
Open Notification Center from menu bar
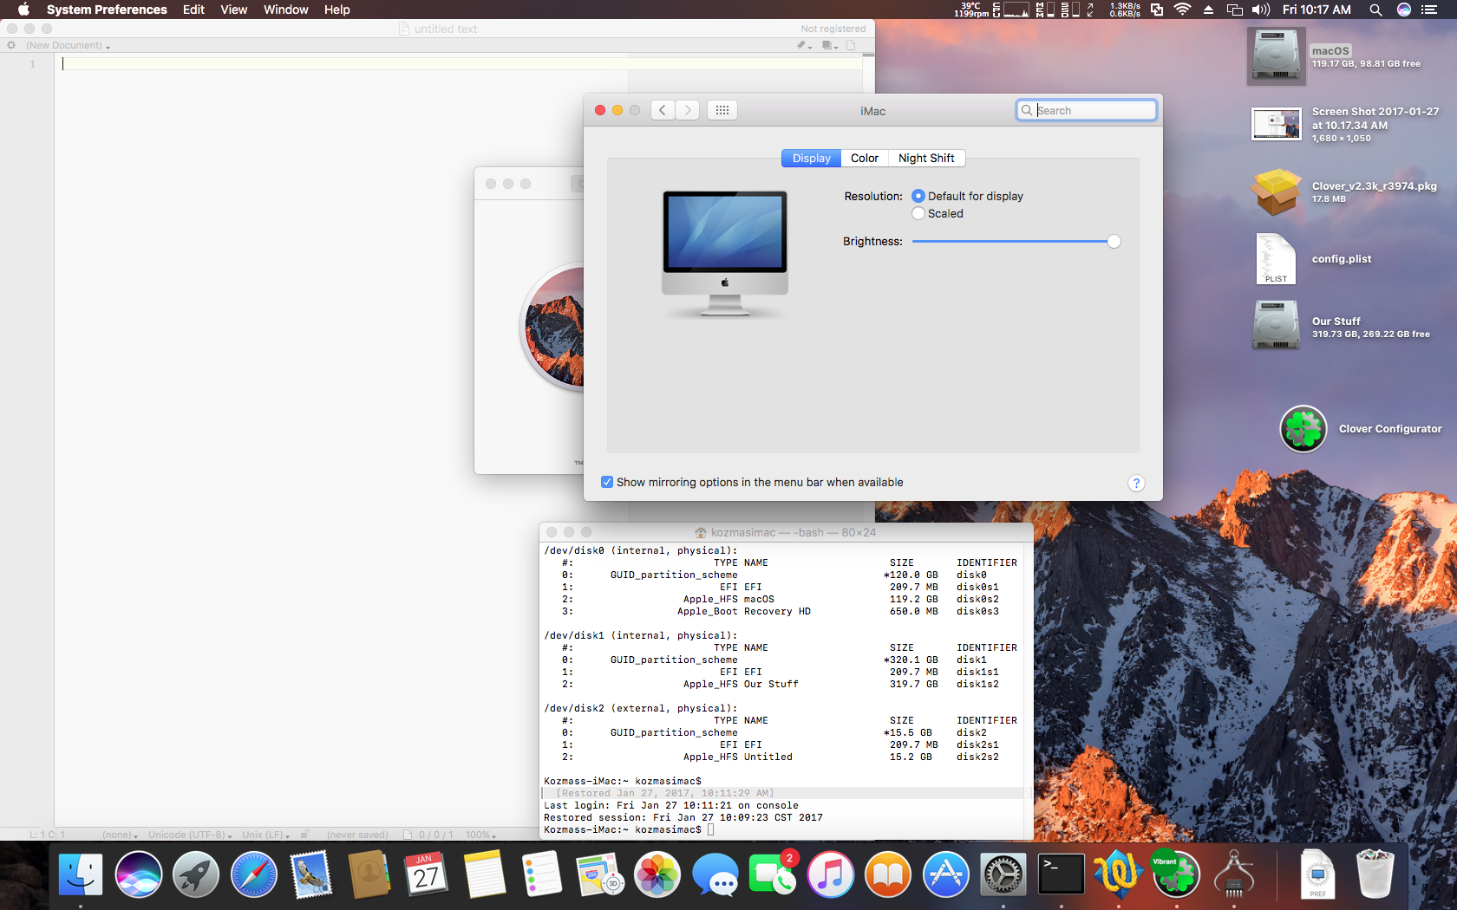(x=1429, y=10)
